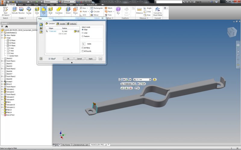Viewport: 241px width, 150px height.
Task: Confirm fillet with green checkmark in mini-toolbar
Action: (122, 88)
